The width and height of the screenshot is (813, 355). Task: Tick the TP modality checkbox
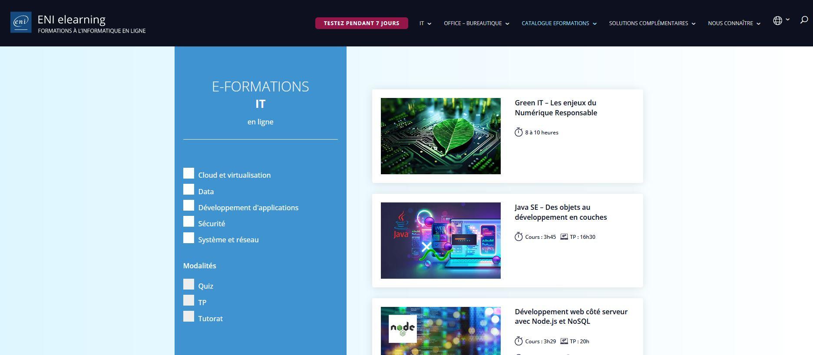188,300
